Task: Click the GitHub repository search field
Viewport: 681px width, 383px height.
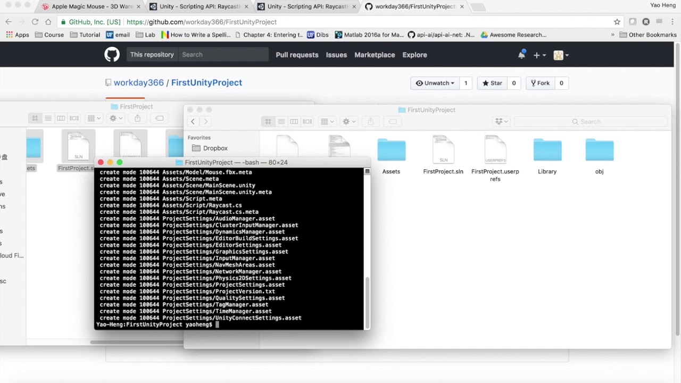Action: tap(223, 54)
